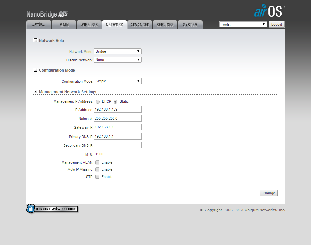Viewport: 311px width, 245px height.
Task: Focus the empty Secondary DNS IP field
Action: 118,145
